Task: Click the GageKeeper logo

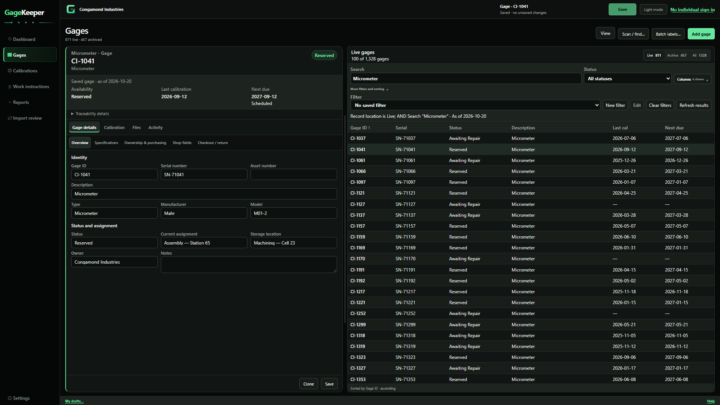Action: pyautogui.click(x=24, y=13)
